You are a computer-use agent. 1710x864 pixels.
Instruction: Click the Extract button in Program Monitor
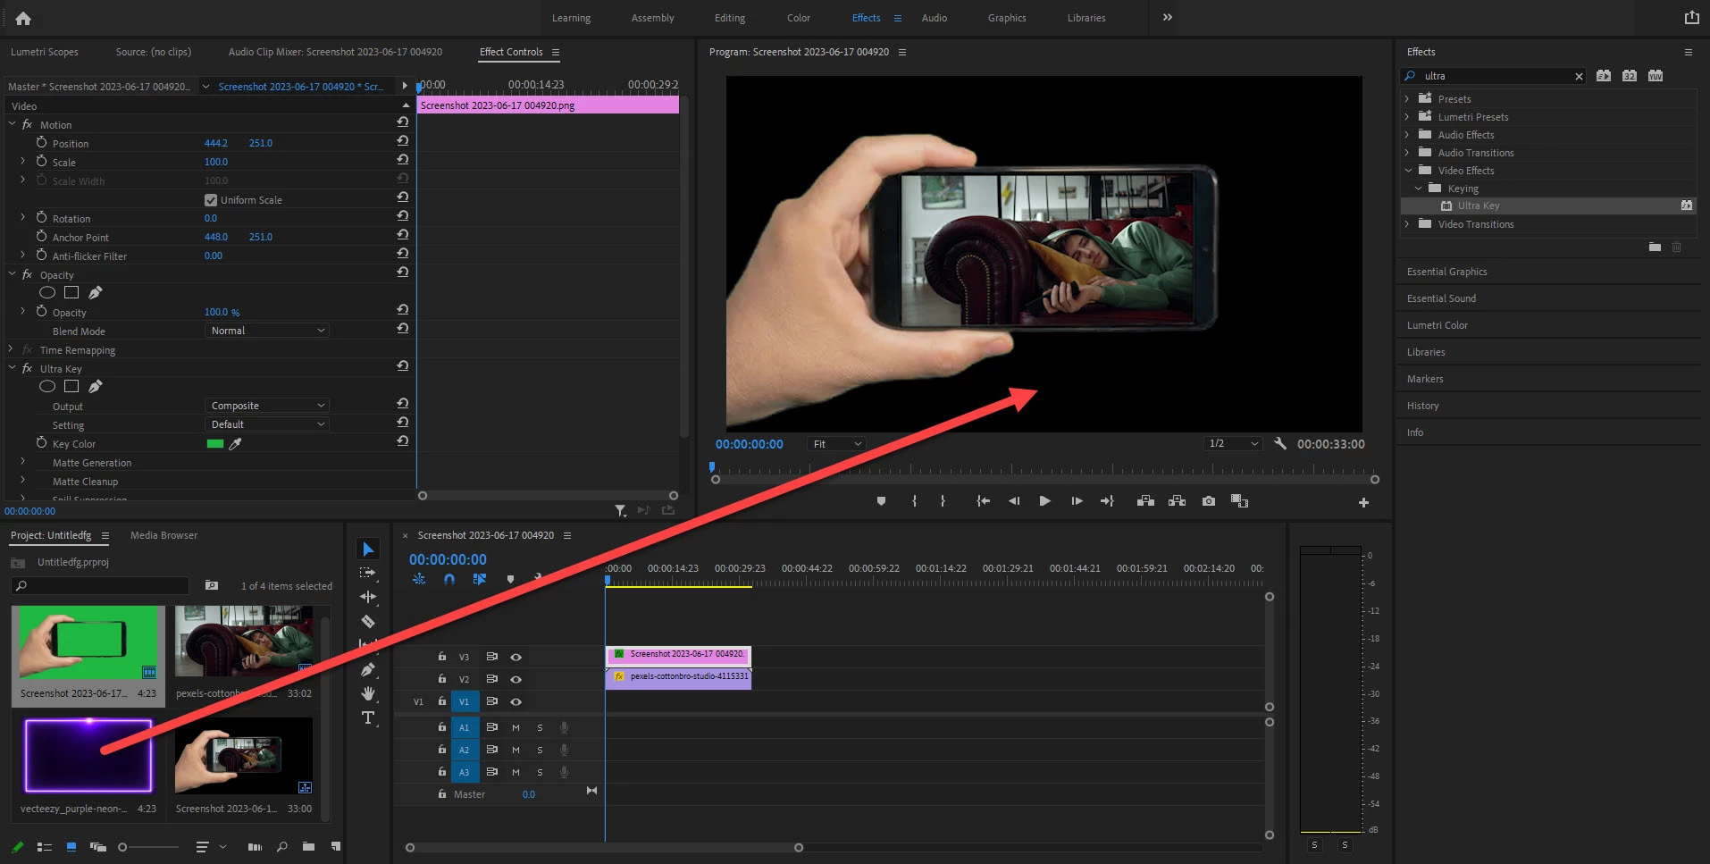pyautogui.click(x=1177, y=501)
